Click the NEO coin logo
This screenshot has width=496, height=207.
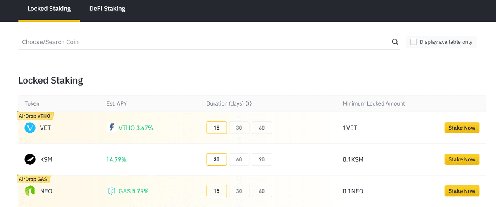tap(30, 191)
